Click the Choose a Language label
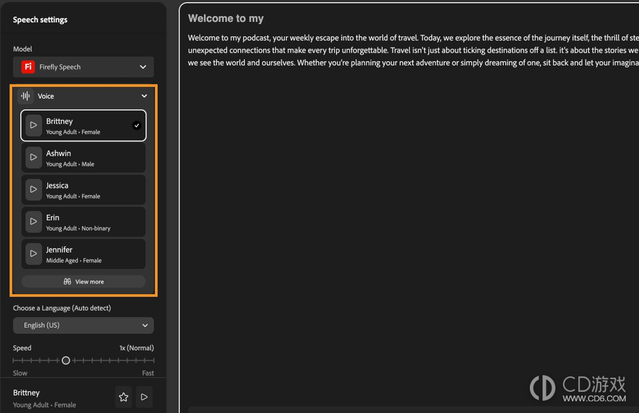The width and height of the screenshot is (639, 413). click(62, 308)
